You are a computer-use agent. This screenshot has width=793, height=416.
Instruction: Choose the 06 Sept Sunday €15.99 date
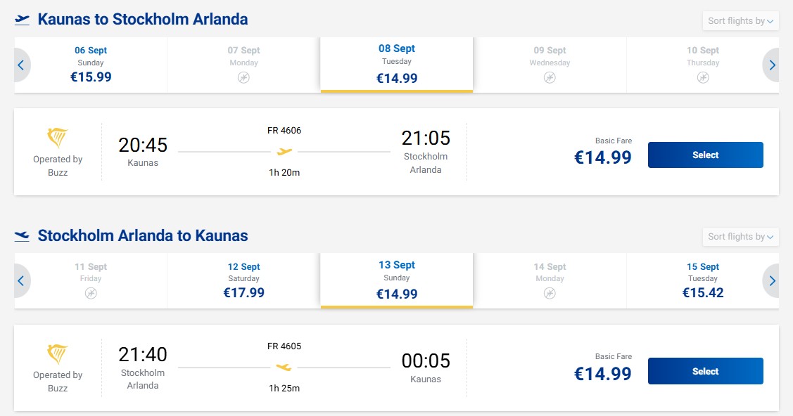click(x=91, y=65)
